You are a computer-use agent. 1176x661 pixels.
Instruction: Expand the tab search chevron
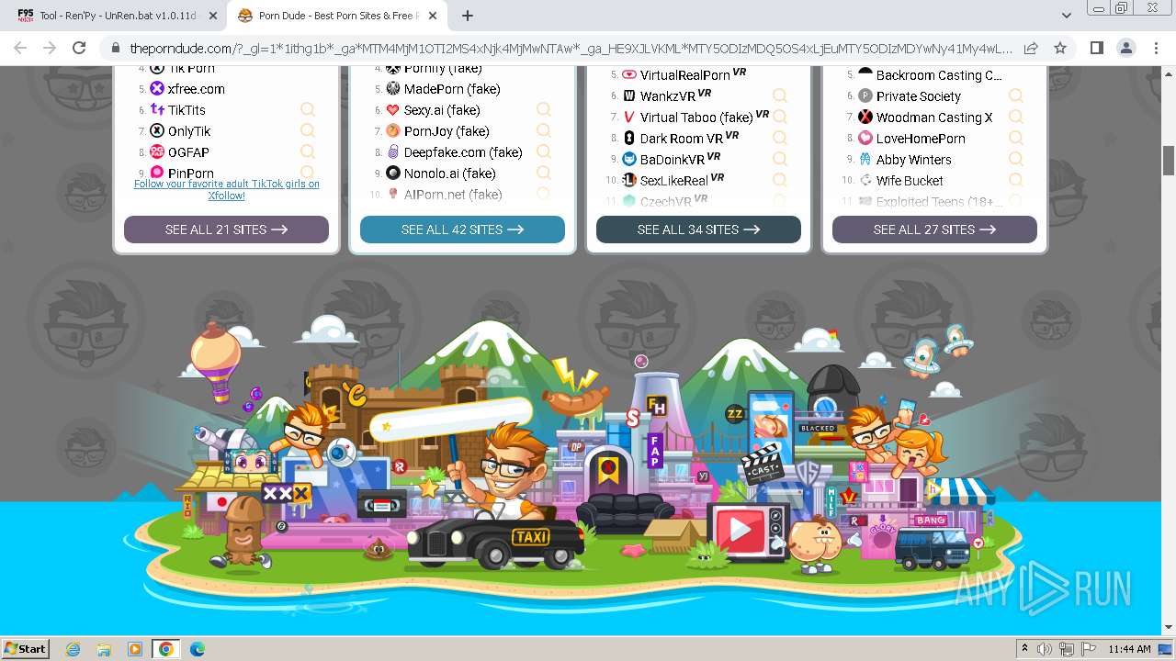coord(1067,16)
